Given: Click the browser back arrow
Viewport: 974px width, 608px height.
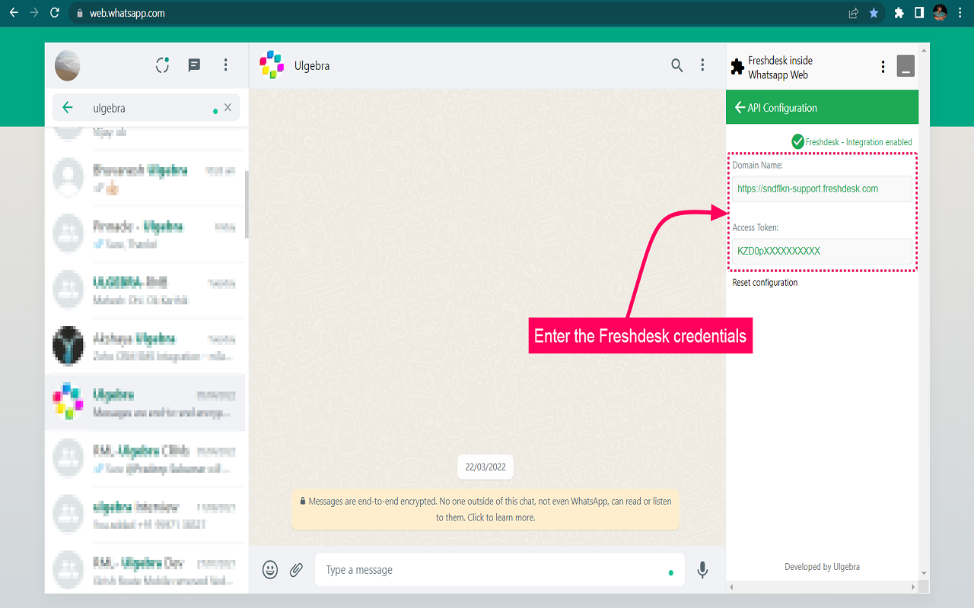Looking at the screenshot, I should [x=14, y=13].
